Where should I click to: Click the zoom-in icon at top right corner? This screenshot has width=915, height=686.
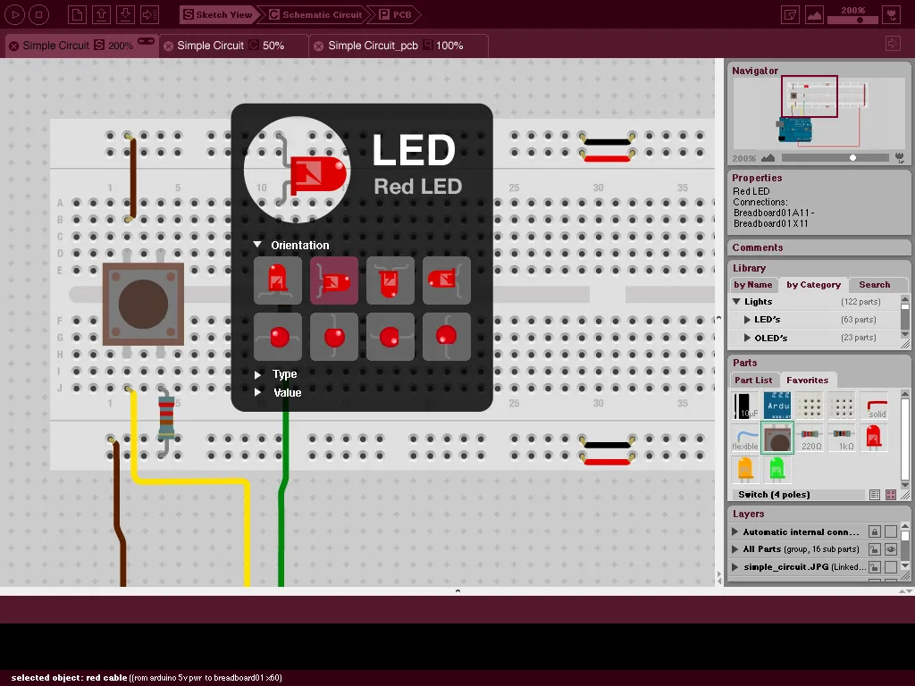point(892,14)
